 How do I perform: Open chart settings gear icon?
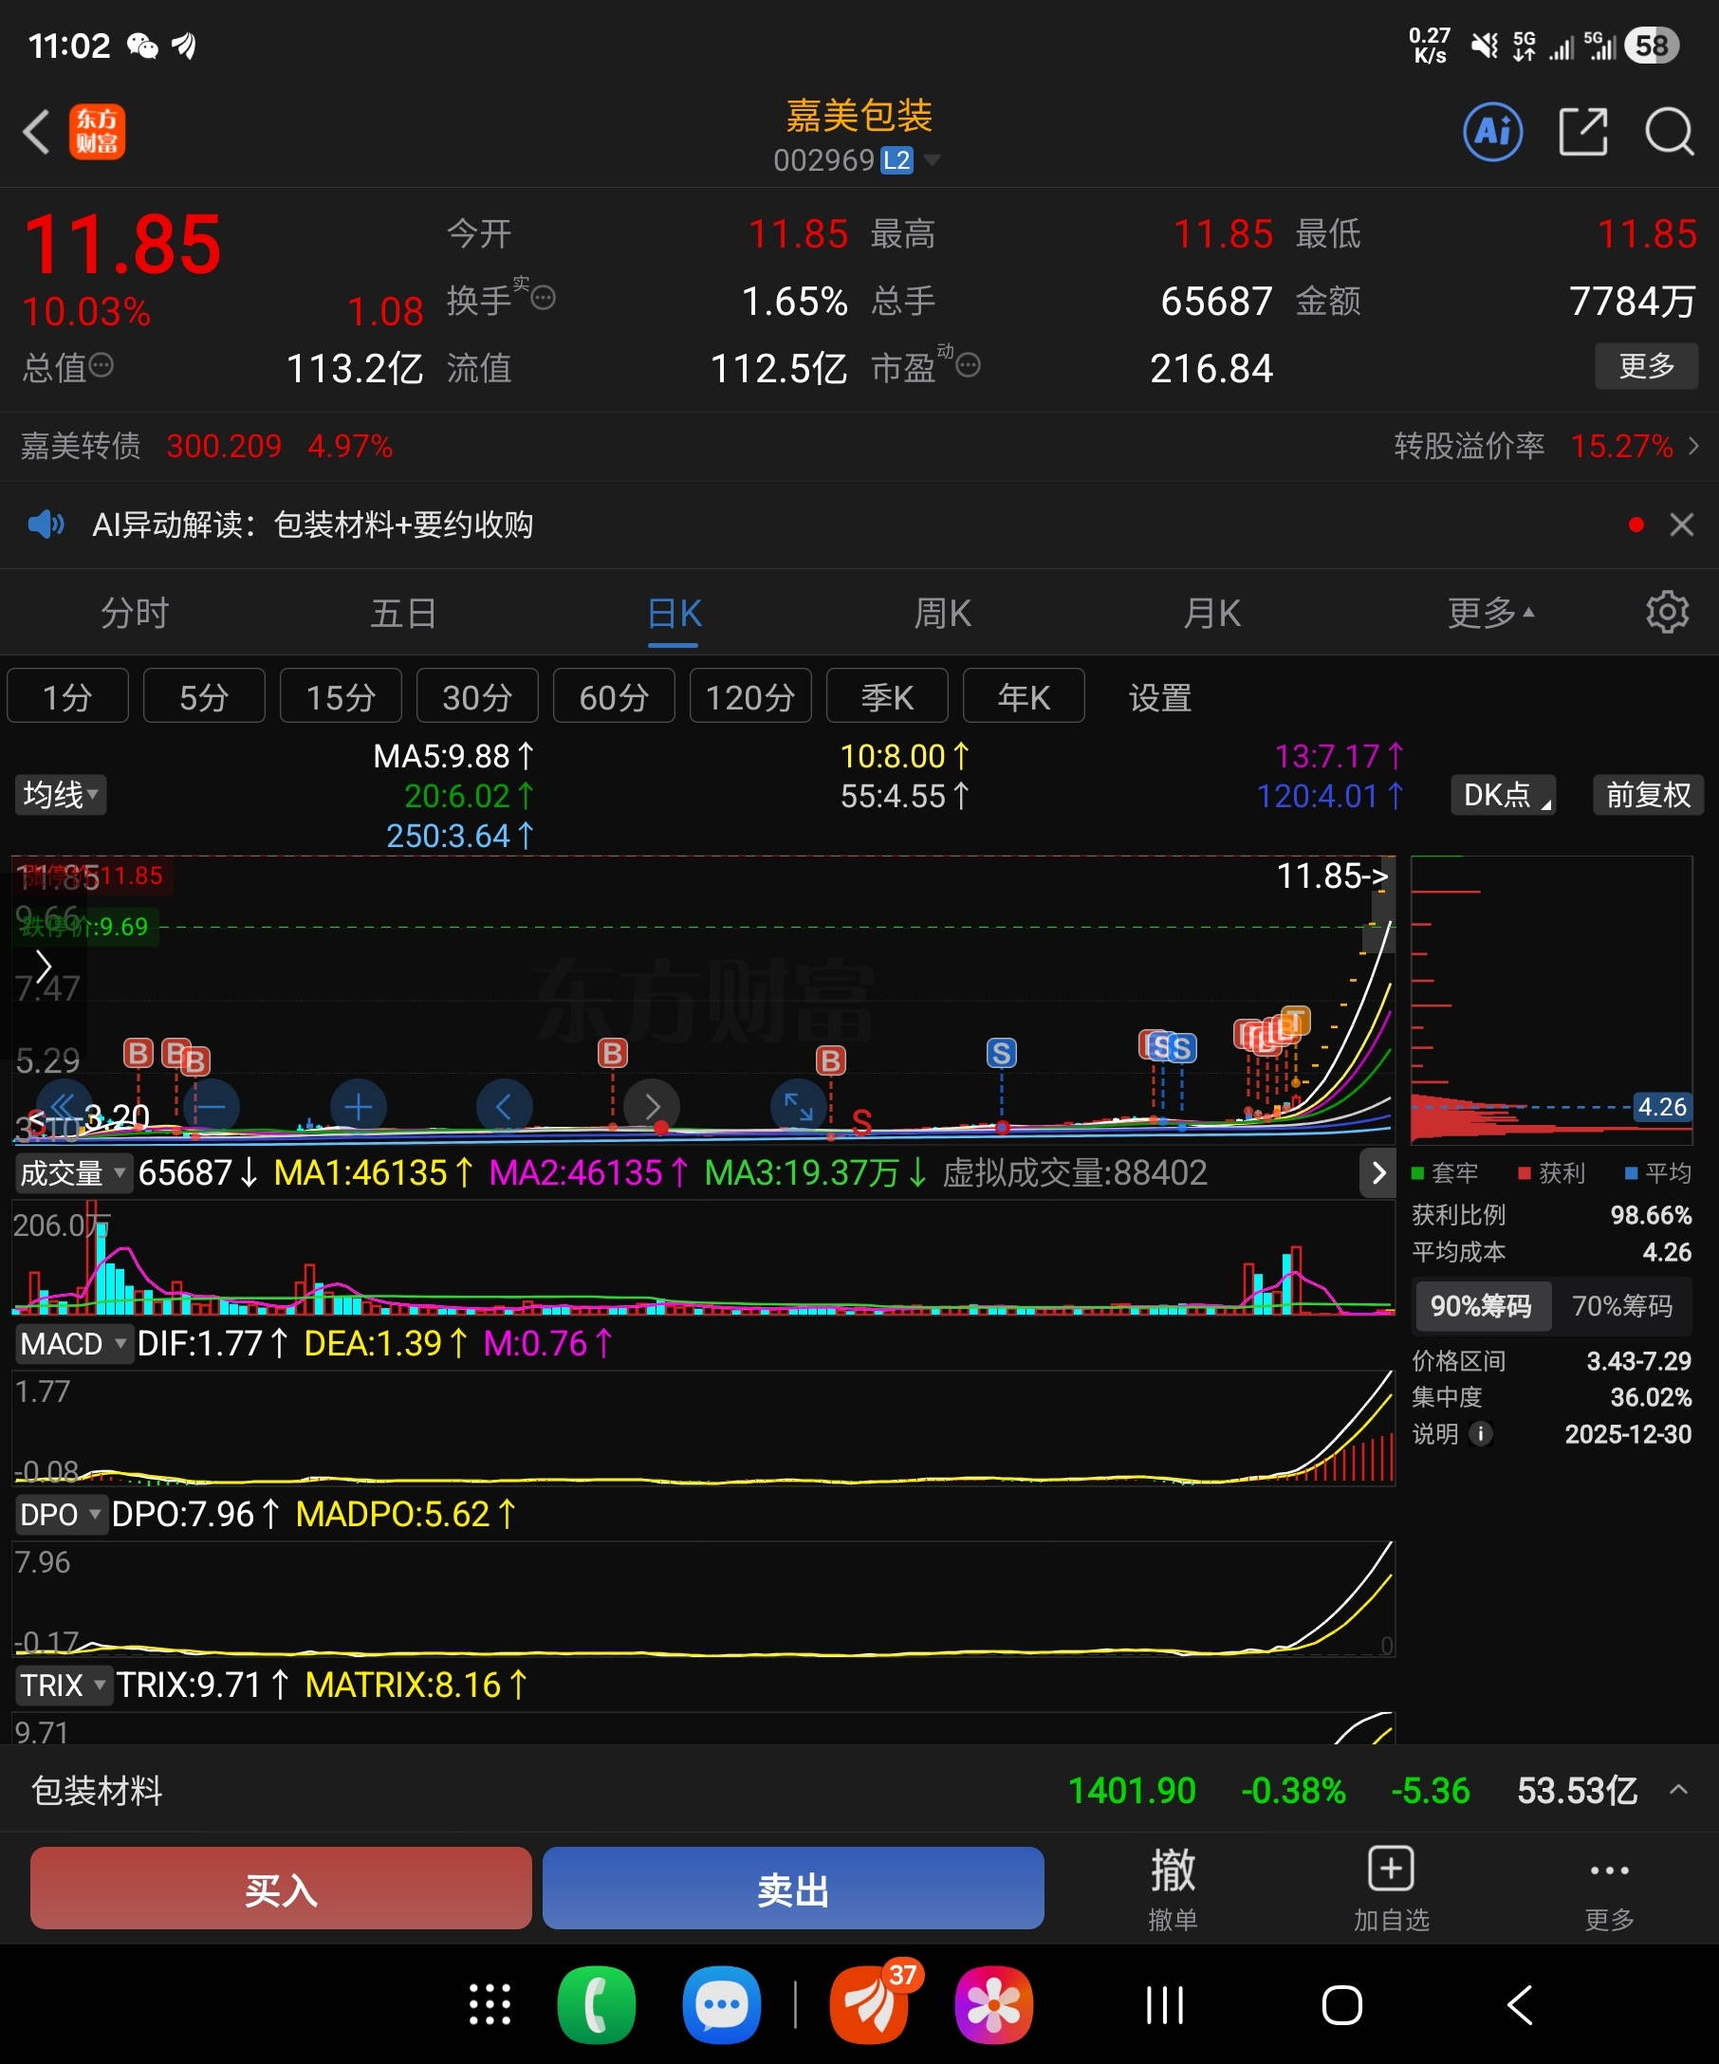click(1667, 613)
